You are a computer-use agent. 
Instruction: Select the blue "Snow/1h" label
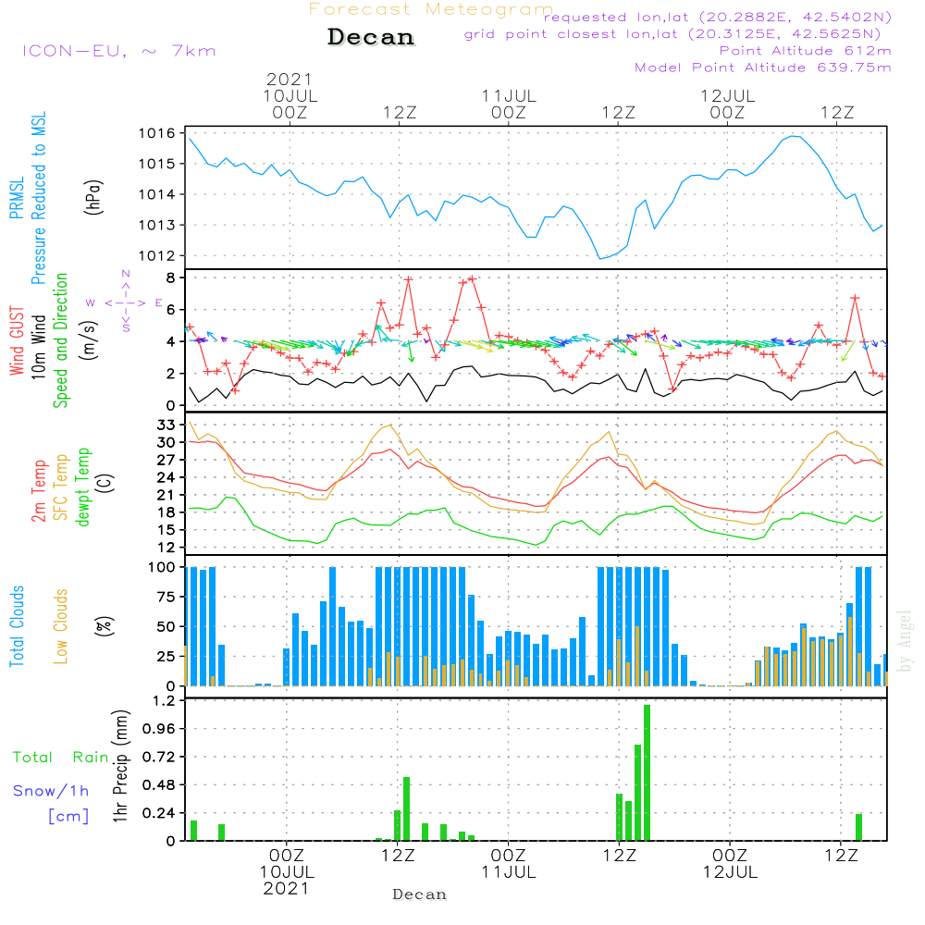tap(51, 791)
